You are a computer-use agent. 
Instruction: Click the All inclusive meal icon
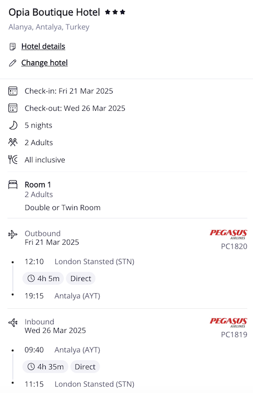13,159
